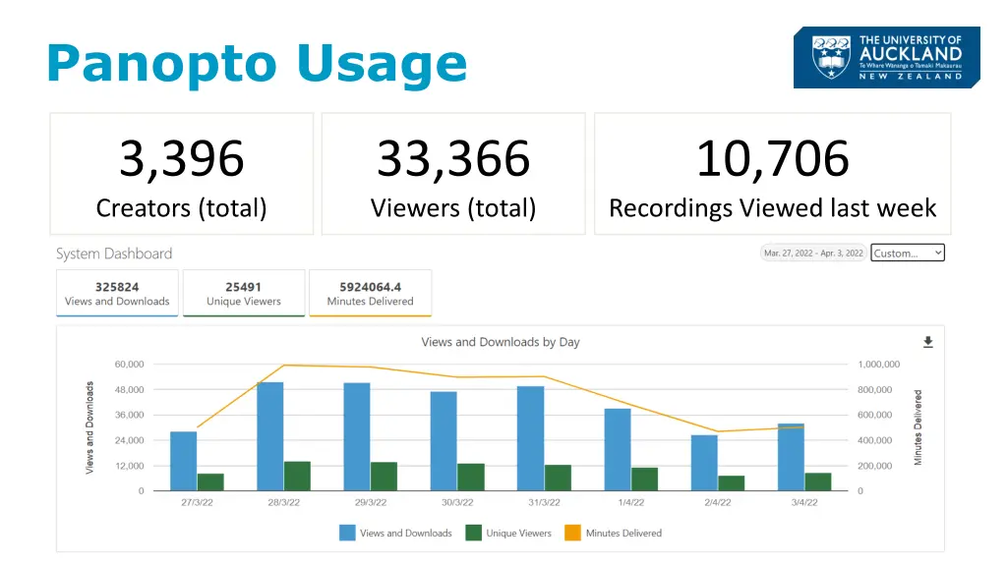Click the blue bar for 2/4/22
1007x566 pixels.
tap(704, 462)
